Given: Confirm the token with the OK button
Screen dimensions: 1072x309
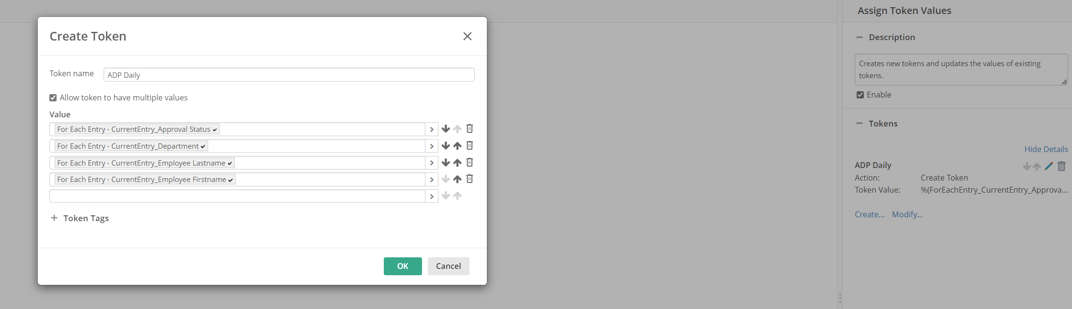Looking at the screenshot, I should pyautogui.click(x=403, y=266).
